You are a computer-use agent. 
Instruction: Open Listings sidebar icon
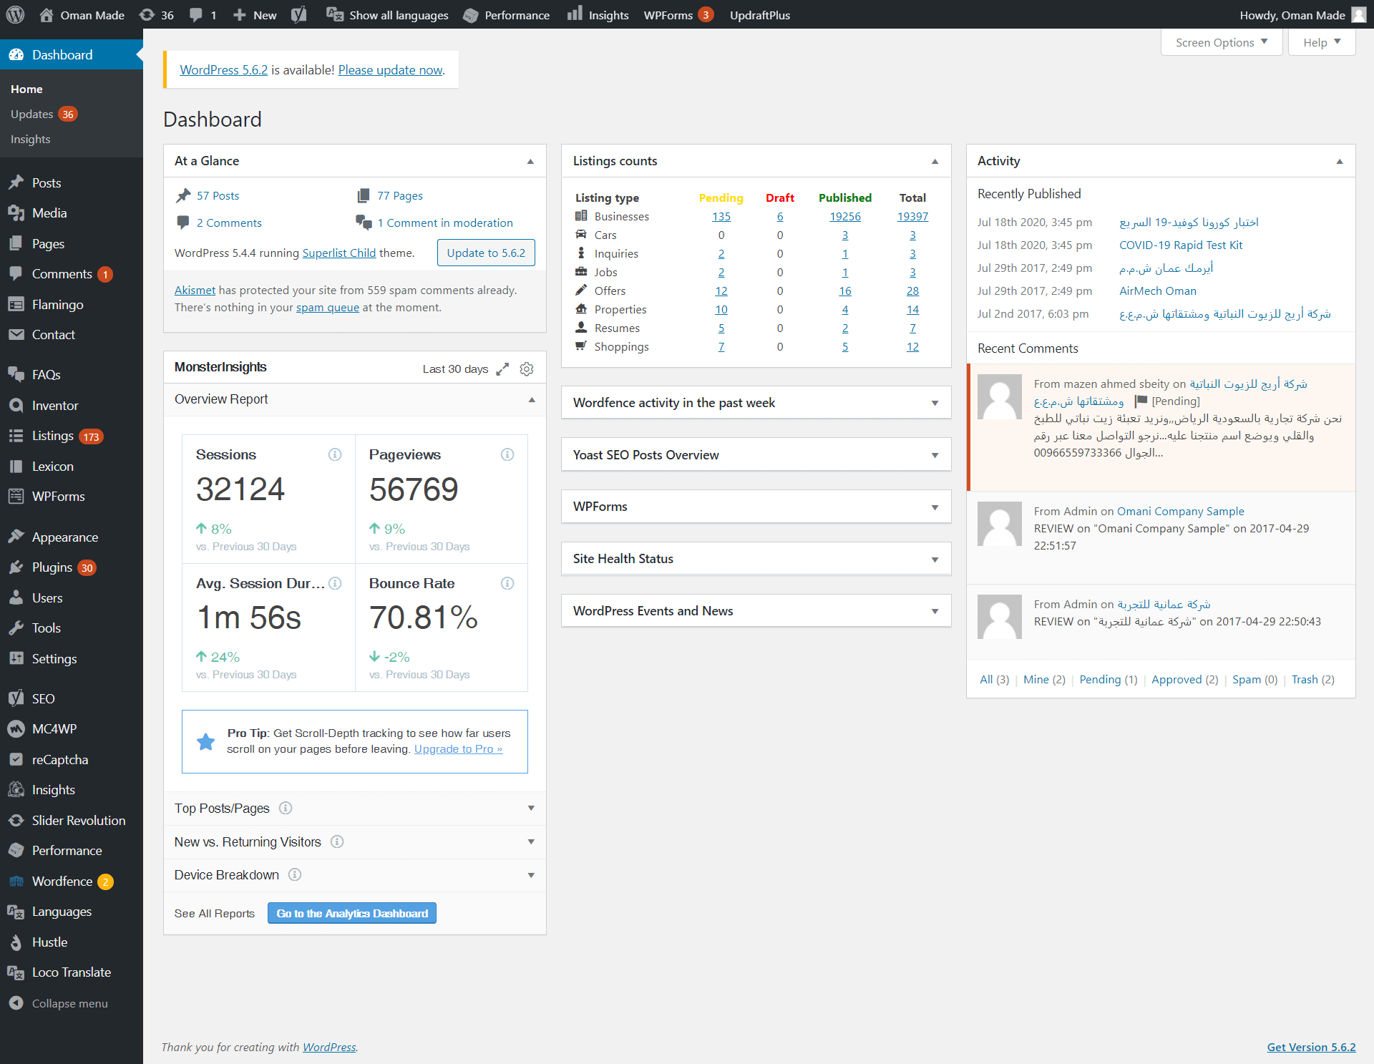pos(16,436)
